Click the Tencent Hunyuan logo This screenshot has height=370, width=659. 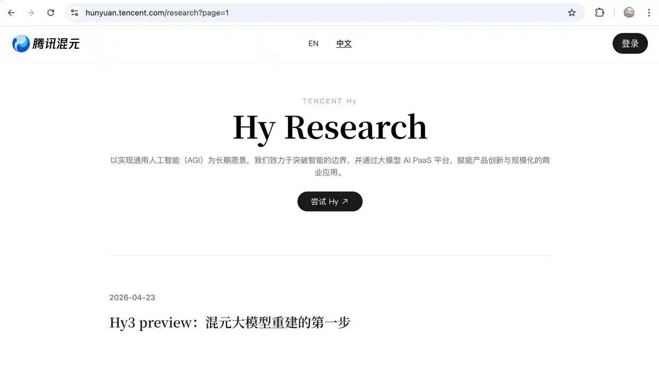click(x=46, y=43)
